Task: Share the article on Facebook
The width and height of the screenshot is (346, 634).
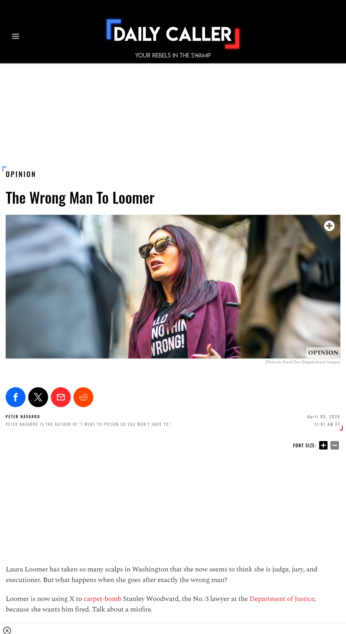Action: click(15, 397)
